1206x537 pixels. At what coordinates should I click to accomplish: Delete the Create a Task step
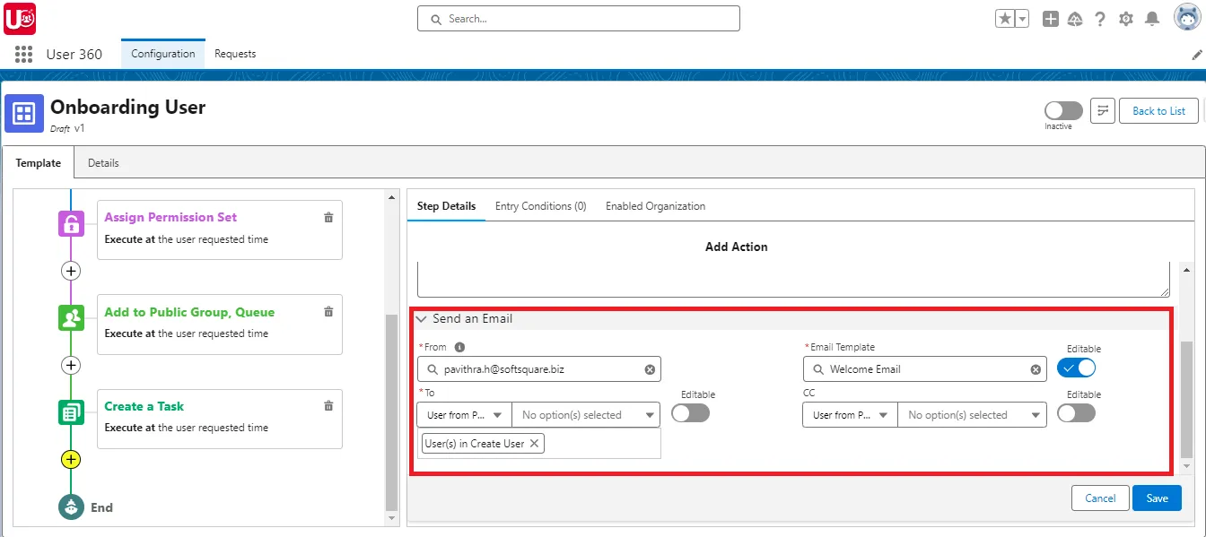328,405
